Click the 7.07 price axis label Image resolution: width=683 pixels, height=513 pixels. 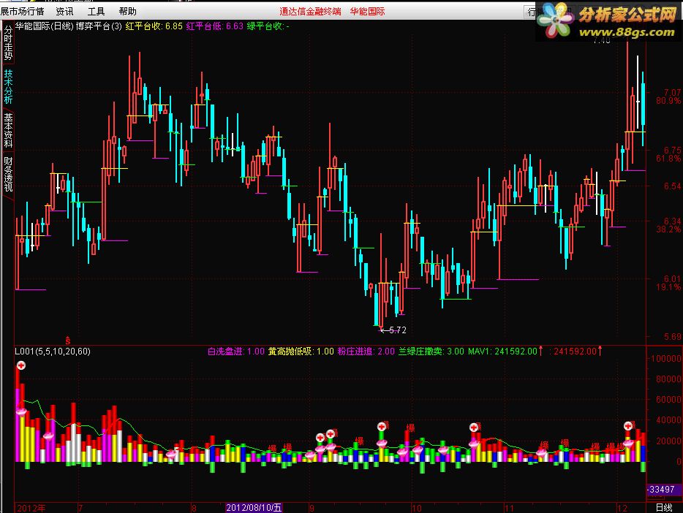coord(672,92)
